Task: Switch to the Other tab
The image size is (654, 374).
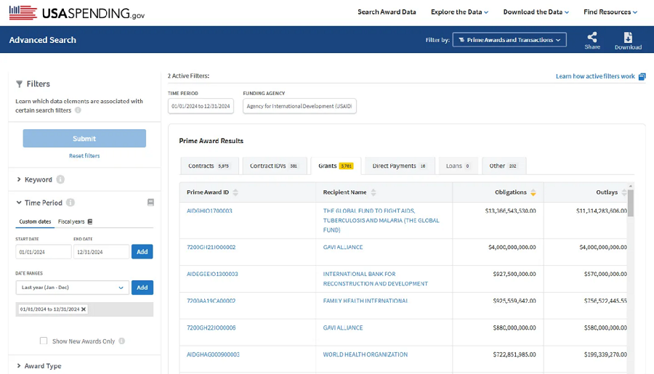Action: pos(504,166)
